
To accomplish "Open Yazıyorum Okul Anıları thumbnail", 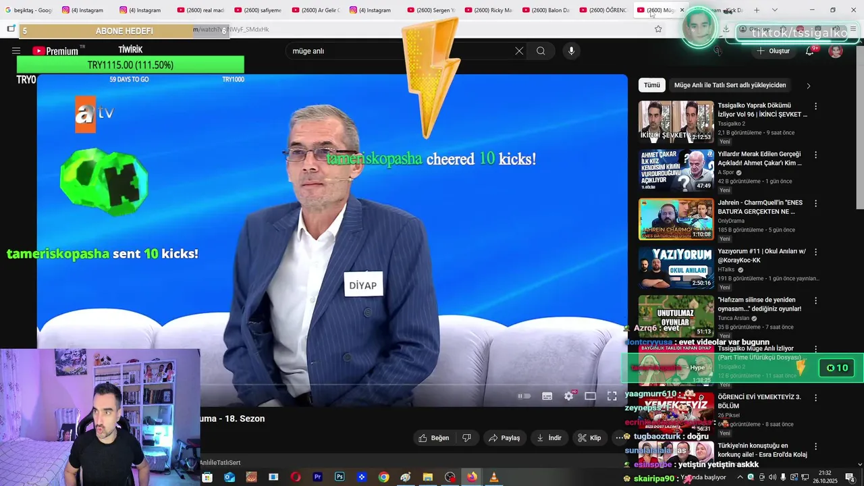I will click(x=676, y=267).
